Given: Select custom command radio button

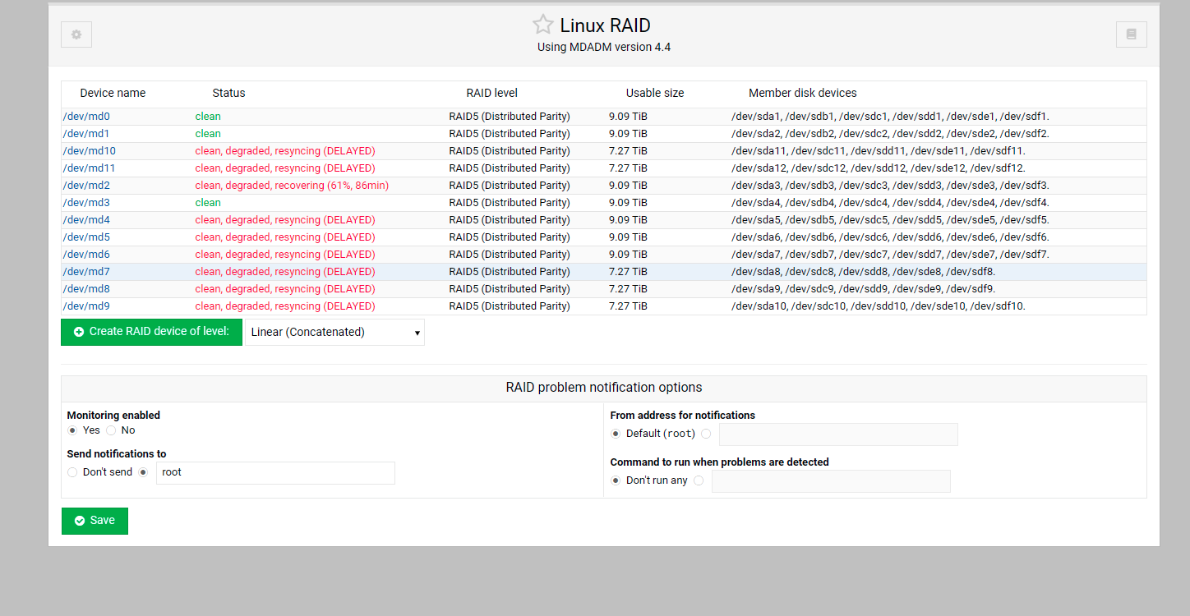Looking at the screenshot, I should click(699, 480).
